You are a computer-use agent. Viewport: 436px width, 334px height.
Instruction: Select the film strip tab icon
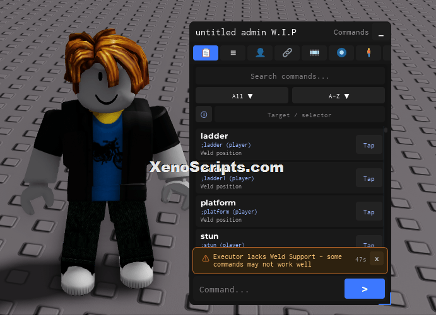(x=314, y=53)
